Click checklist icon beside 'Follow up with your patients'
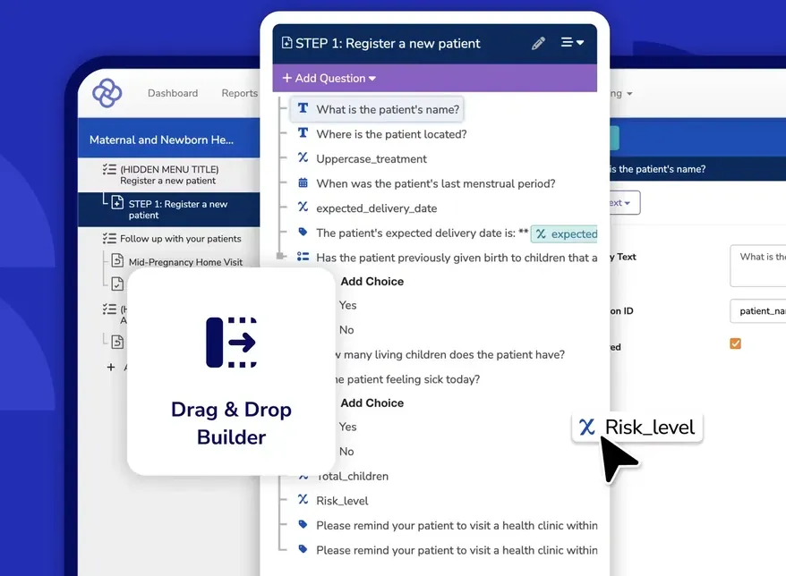Image resolution: width=786 pixels, height=576 pixels. tap(109, 239)
